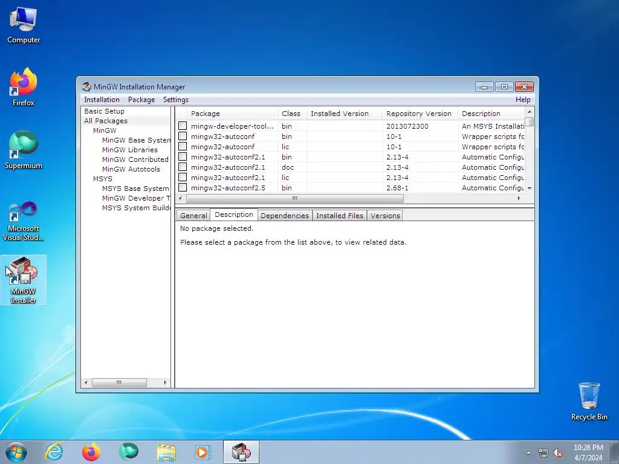This screenshot has height=464, width=619.
Task: Select version 2013072300 cell
Action: tap(420, 126)
